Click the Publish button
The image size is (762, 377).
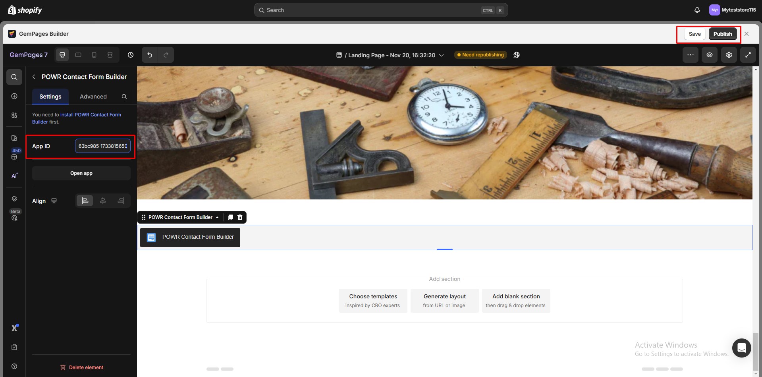[722, 34]
